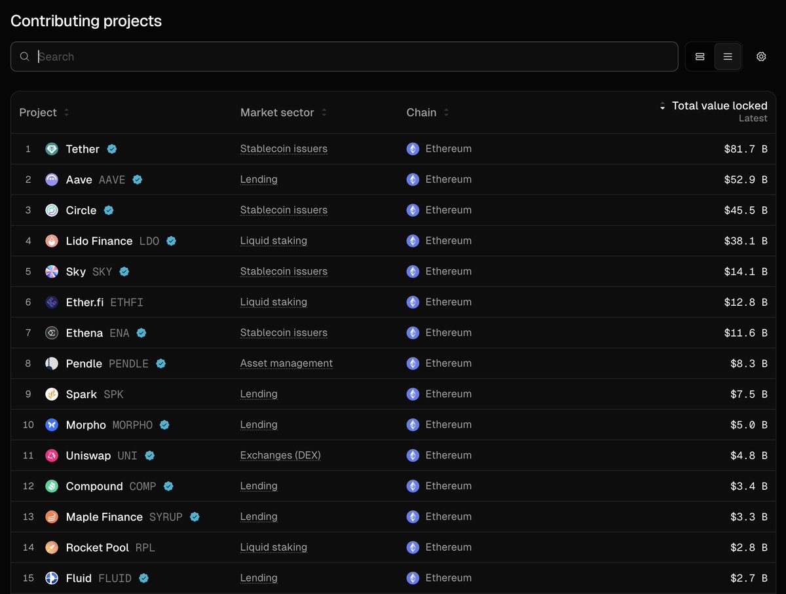Select the $52.9 B value cell
The image size is (786, 594).
745,179
